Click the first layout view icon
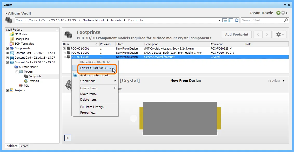Screen dimensions: 294x152 click(x=225, y=20)
